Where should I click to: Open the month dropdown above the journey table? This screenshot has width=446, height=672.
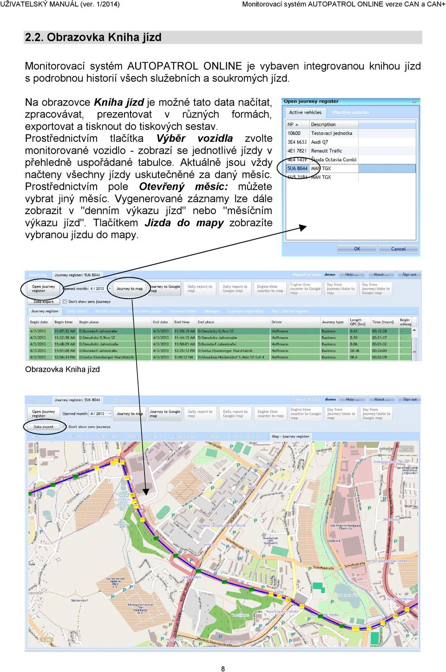(x=110, y=288)
